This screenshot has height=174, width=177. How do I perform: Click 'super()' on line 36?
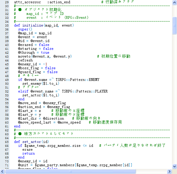25,29
